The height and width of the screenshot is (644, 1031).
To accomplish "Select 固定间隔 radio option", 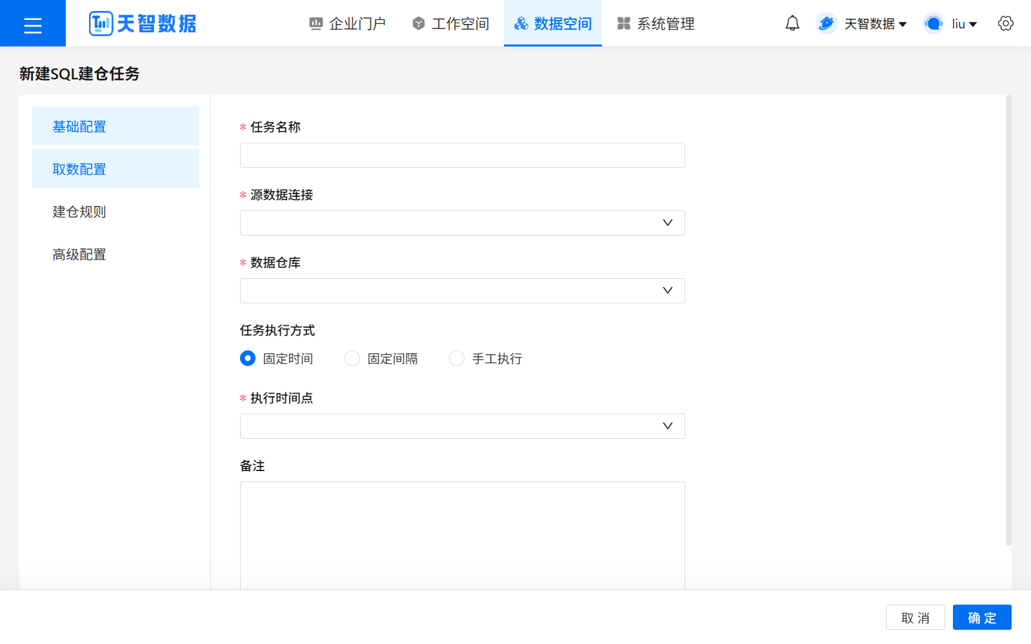I will (352, 358).
